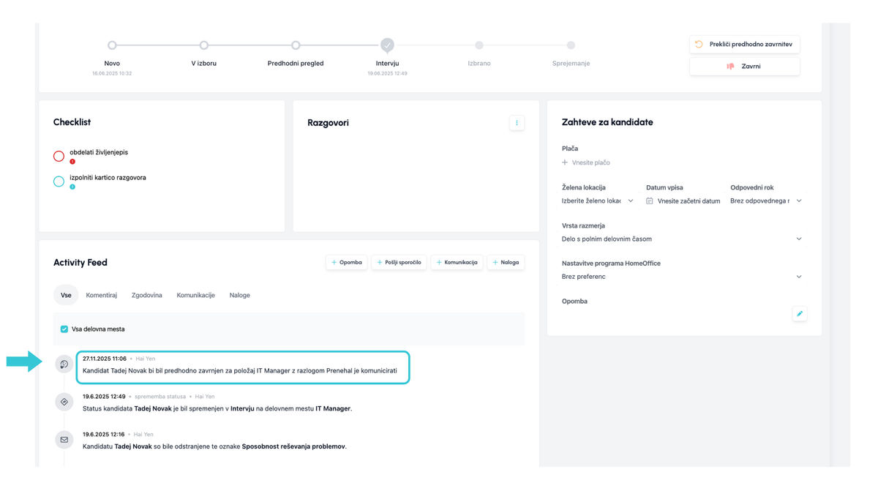Click the three-dot menu in Razgovori panel
The width and height of the screenshot is (878, 494).
(x=517, y=123)
